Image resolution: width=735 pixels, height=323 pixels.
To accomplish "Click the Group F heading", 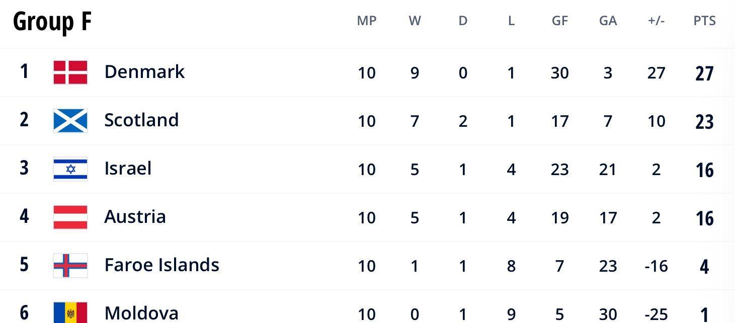I will tap(52, 22).
